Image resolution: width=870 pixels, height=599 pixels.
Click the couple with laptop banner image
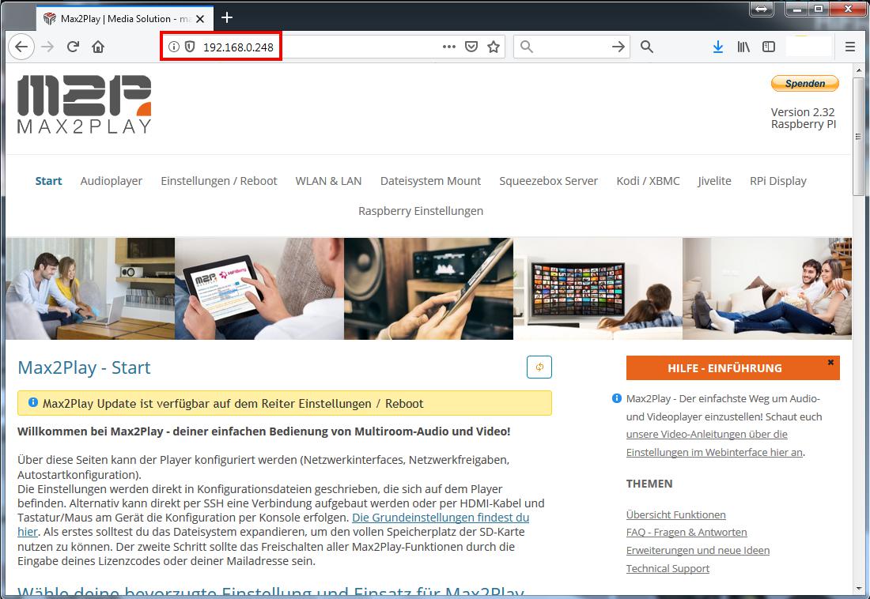90,288
